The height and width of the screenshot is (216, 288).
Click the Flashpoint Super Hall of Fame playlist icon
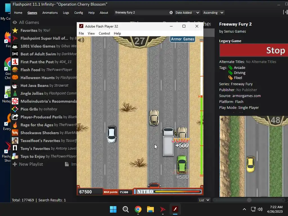15,38
